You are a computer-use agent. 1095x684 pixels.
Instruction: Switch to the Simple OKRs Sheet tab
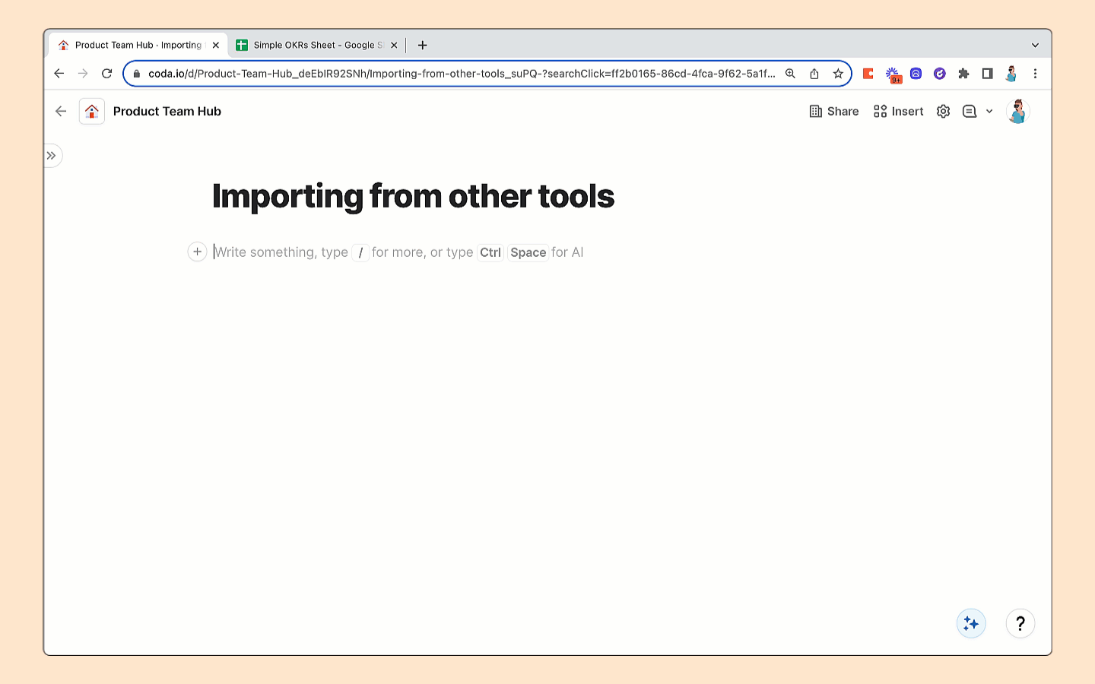(x=317, y=46)
